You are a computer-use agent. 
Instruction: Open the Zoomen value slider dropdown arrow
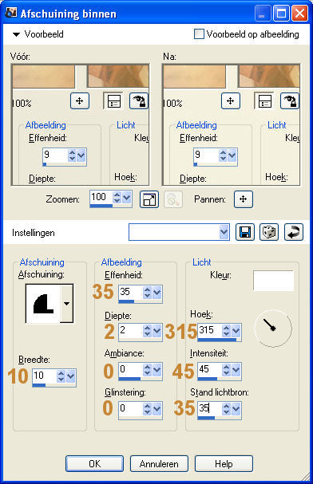coord(126,197)
